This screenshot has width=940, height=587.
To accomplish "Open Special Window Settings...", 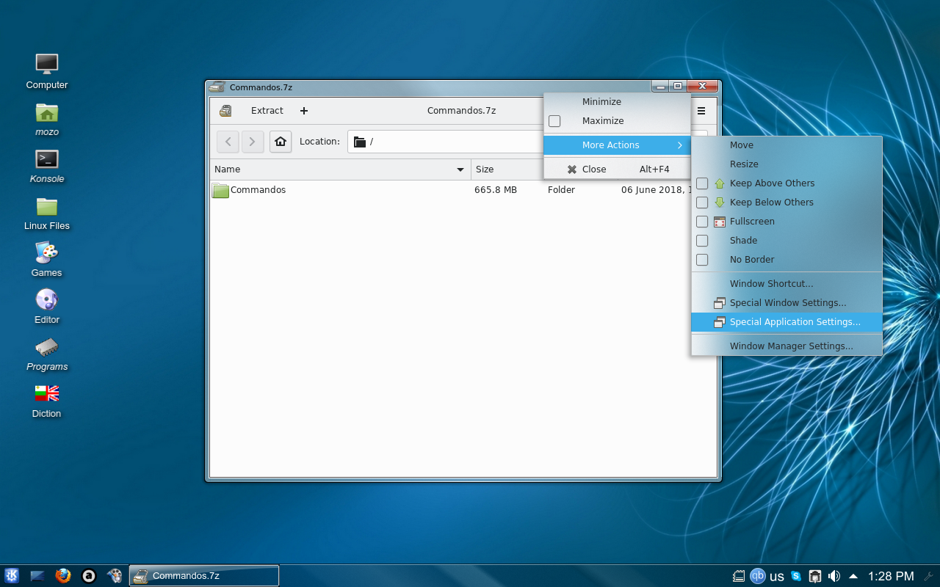I will 787,303.
